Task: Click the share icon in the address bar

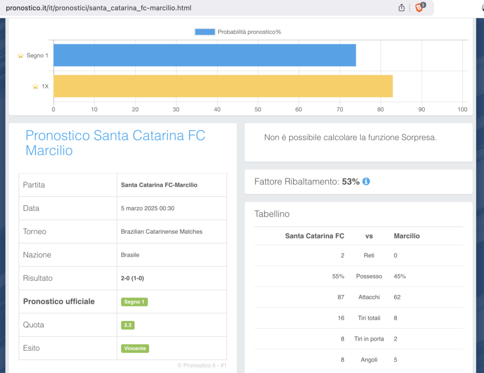Action: pyautogui.click(x=401, y=8)
